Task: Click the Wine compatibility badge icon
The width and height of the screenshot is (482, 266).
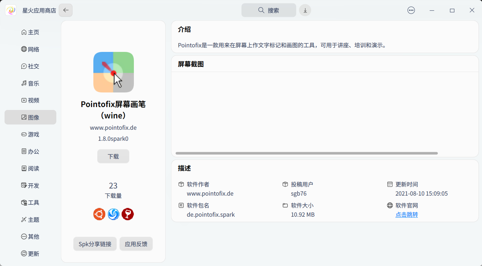Action: click(x=127, y=214)
